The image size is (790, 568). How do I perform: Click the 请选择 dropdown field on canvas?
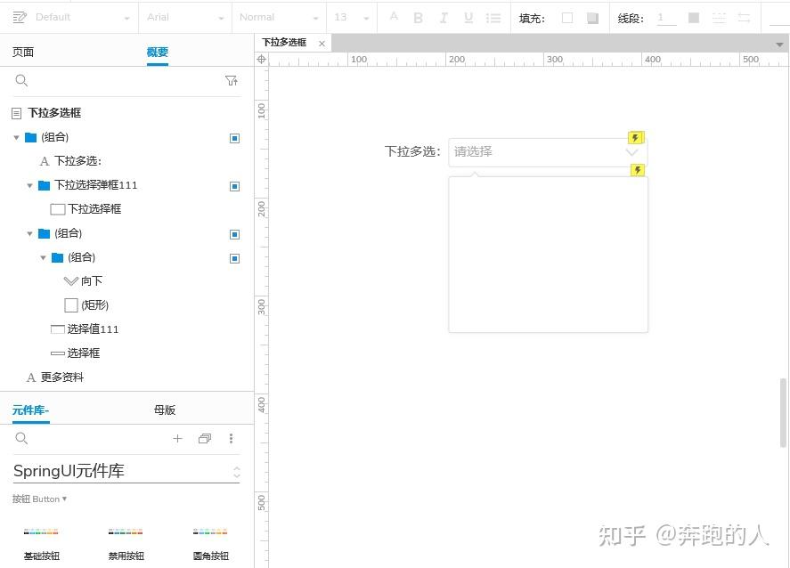coord(548,152)
